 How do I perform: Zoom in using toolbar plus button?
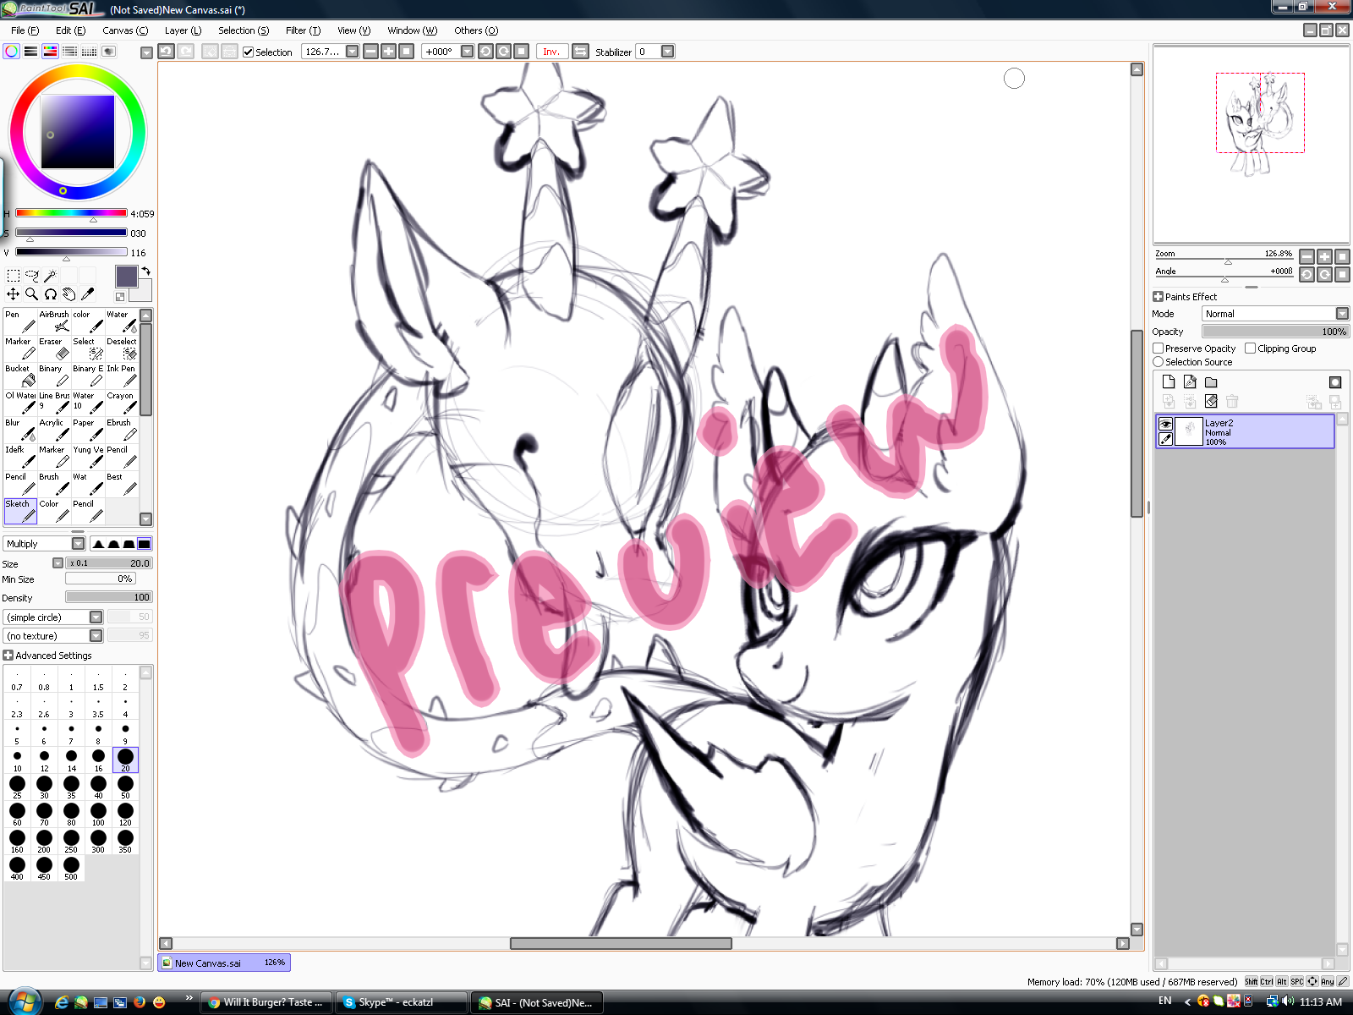[388, 52]
